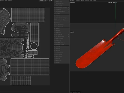Screen dimensions: 124x93
Task: Click the Default Camera label
Action: click(x=112, y=3)
